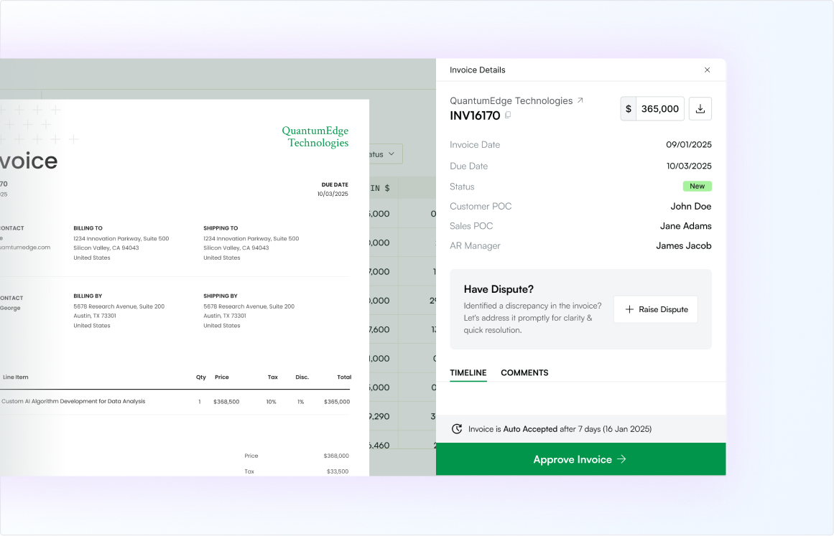The width and height of the screenshot is (834, 536).
Task: Click the $368,000 price summary value
Action: tap(336, 456)
